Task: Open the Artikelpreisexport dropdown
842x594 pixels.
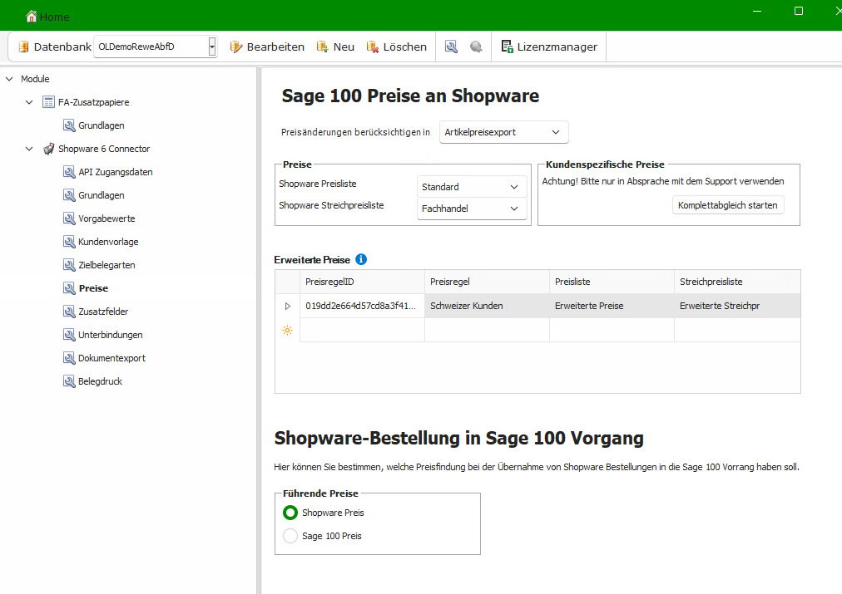Action: pos(503,132)
